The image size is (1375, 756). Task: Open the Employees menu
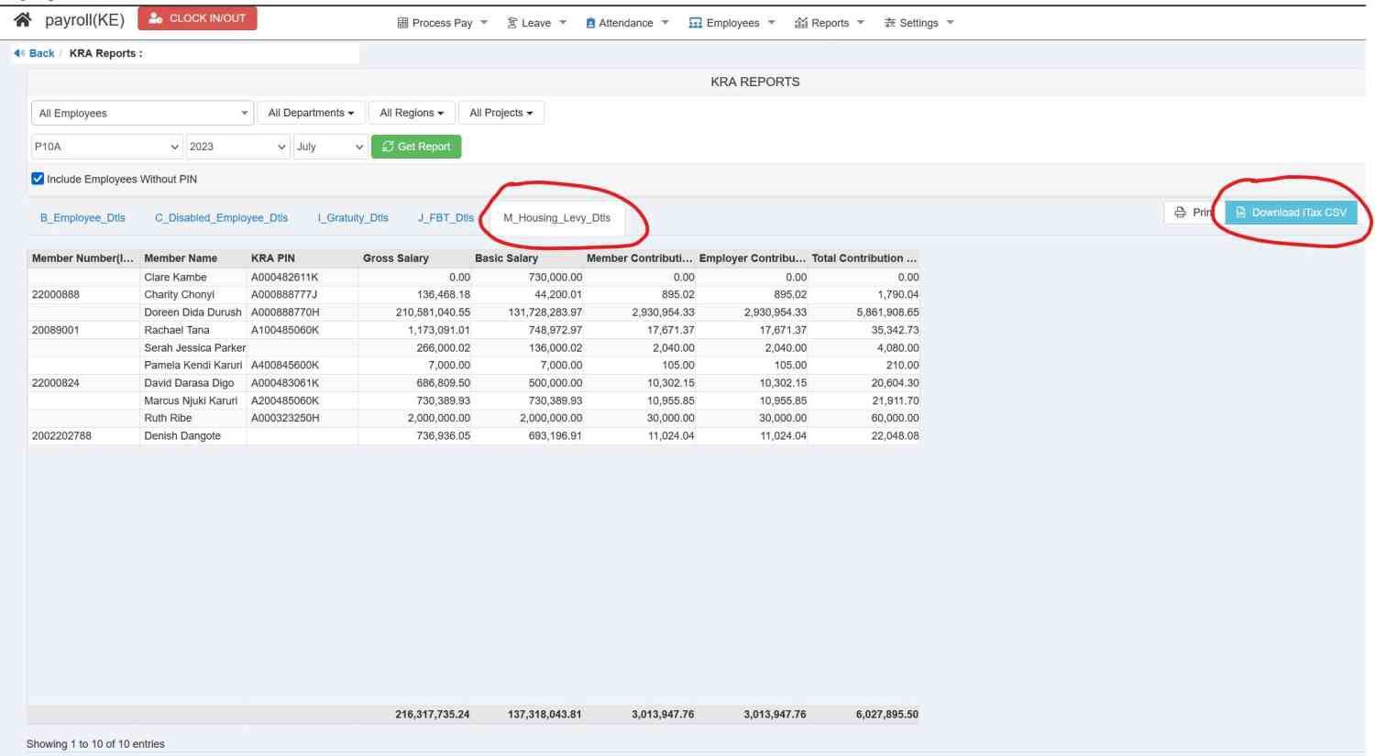(x=731, y=23)
